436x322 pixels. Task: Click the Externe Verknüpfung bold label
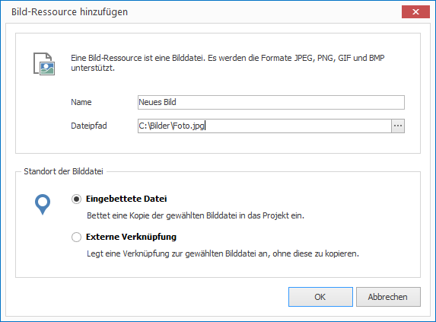131,237
